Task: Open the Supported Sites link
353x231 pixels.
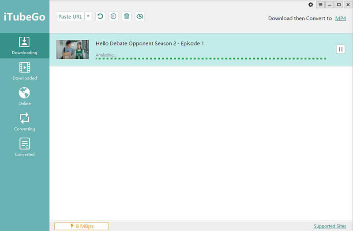Action: 330,226
